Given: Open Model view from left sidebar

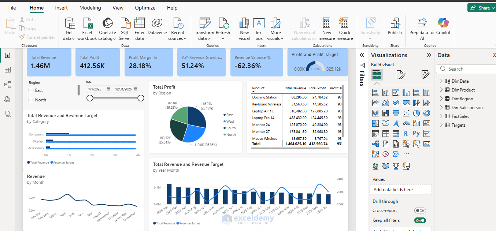Looking at the screenshot, I should [8, 85].
